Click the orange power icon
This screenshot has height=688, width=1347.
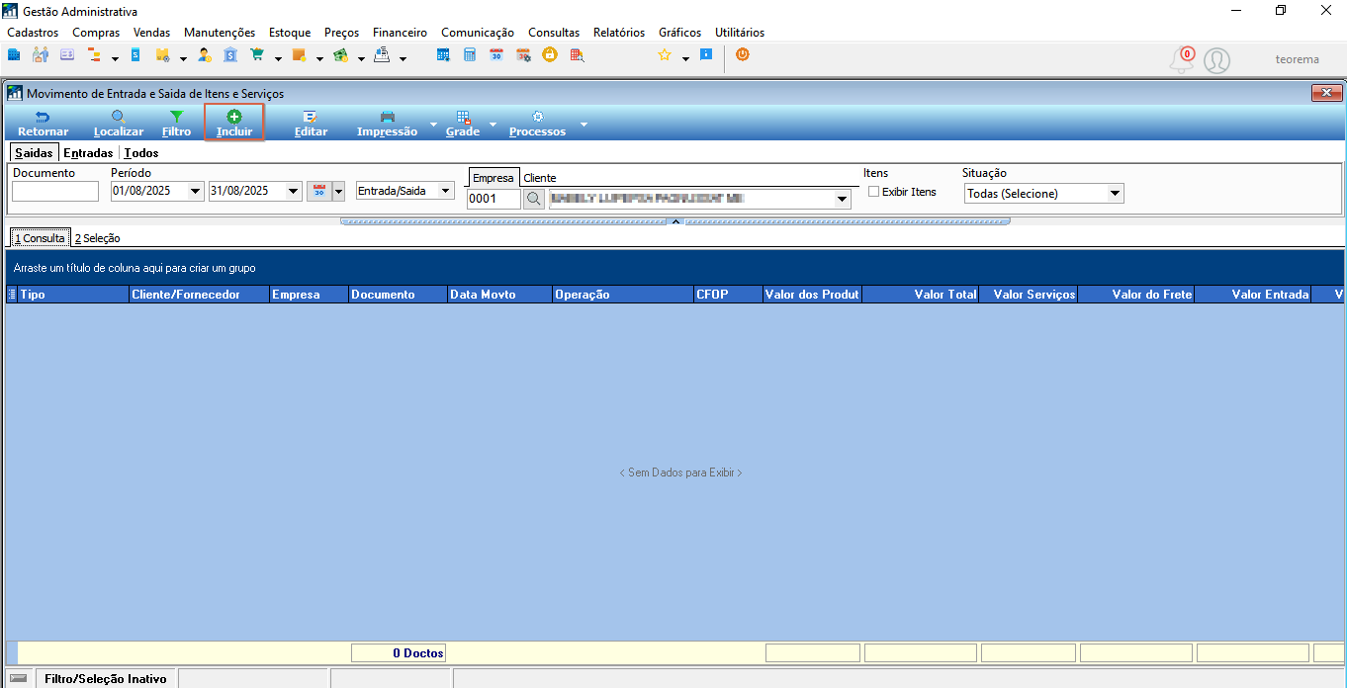(742, 55)
